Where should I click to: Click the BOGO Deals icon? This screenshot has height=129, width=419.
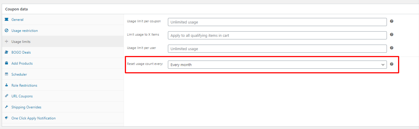pos(6,52)
